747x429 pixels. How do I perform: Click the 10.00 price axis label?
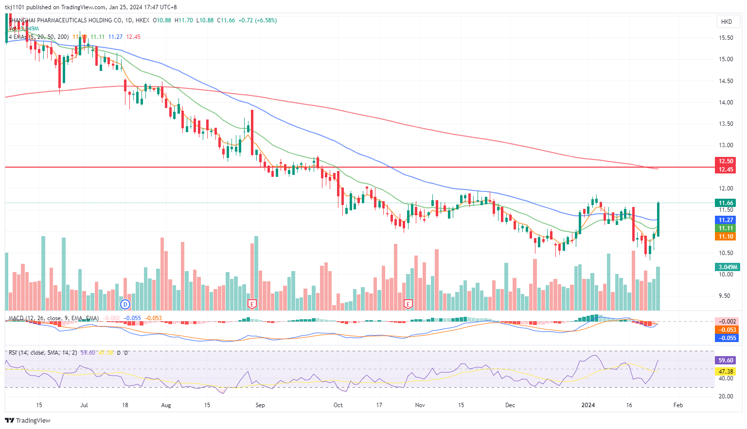click(726, 275)
